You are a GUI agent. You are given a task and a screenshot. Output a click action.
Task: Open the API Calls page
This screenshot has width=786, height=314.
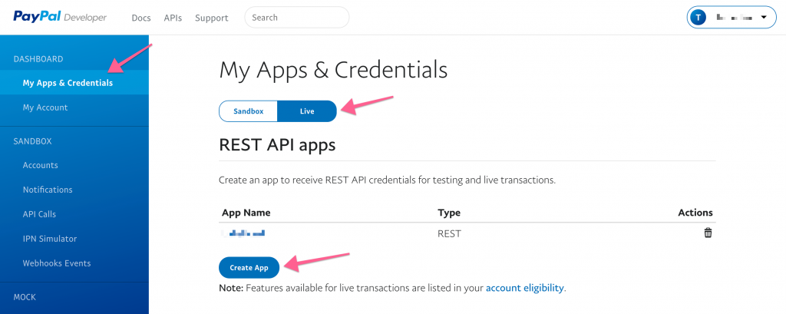[x=39, y=214]
